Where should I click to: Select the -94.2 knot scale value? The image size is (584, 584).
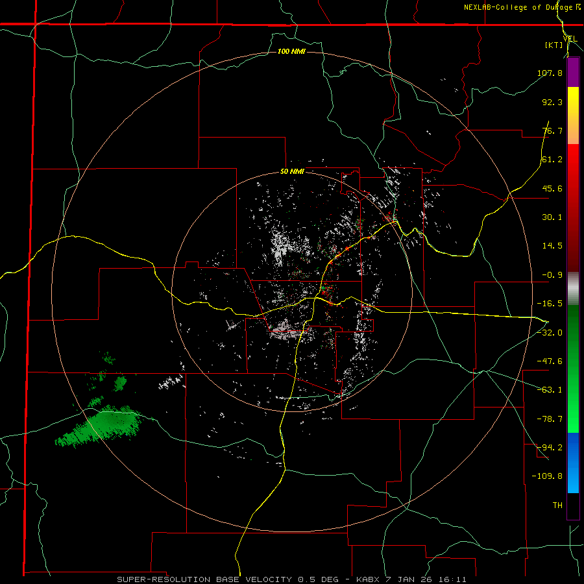click(550, 448)
